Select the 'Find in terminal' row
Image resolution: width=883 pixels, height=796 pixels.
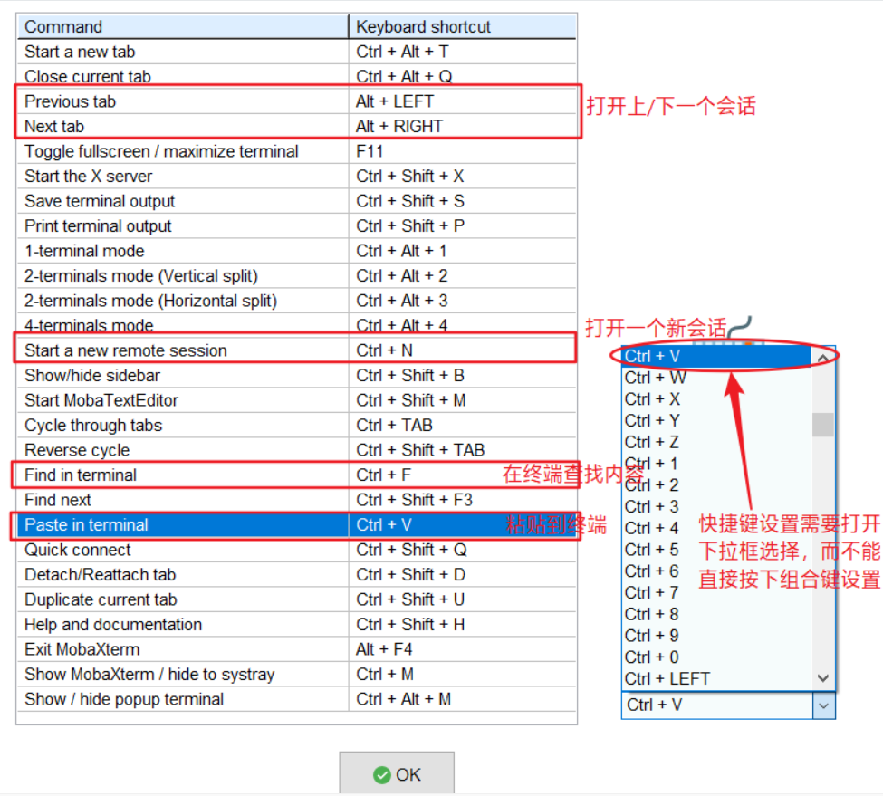tap(297, 475)
